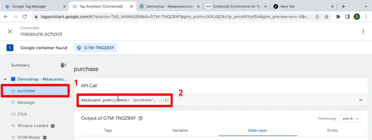Open the Extensions puzzle icon
The image size is (372, 140).
[x=338, y=17]
